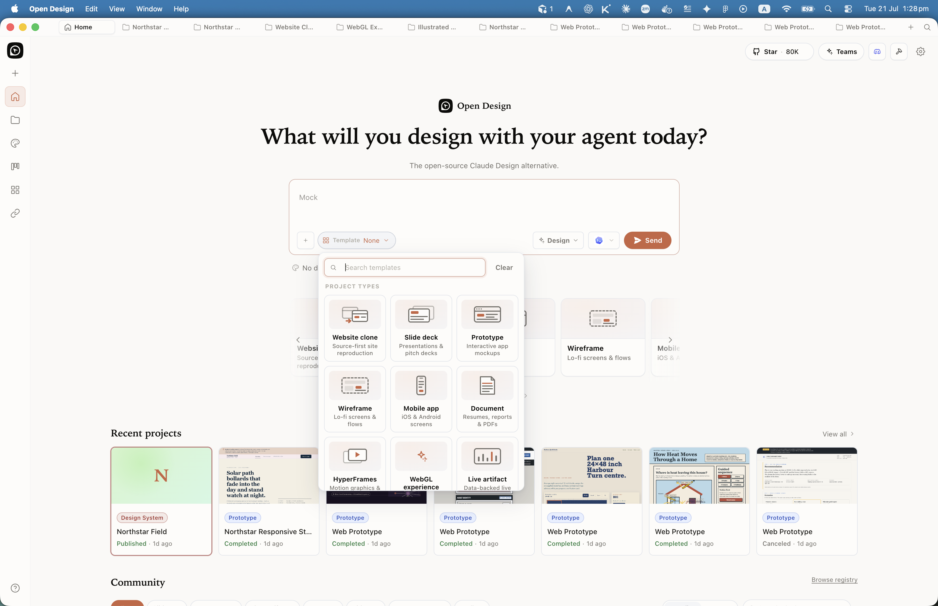
Task: Open the Home icon in sidebar
Action: click(x=15, y=97)
